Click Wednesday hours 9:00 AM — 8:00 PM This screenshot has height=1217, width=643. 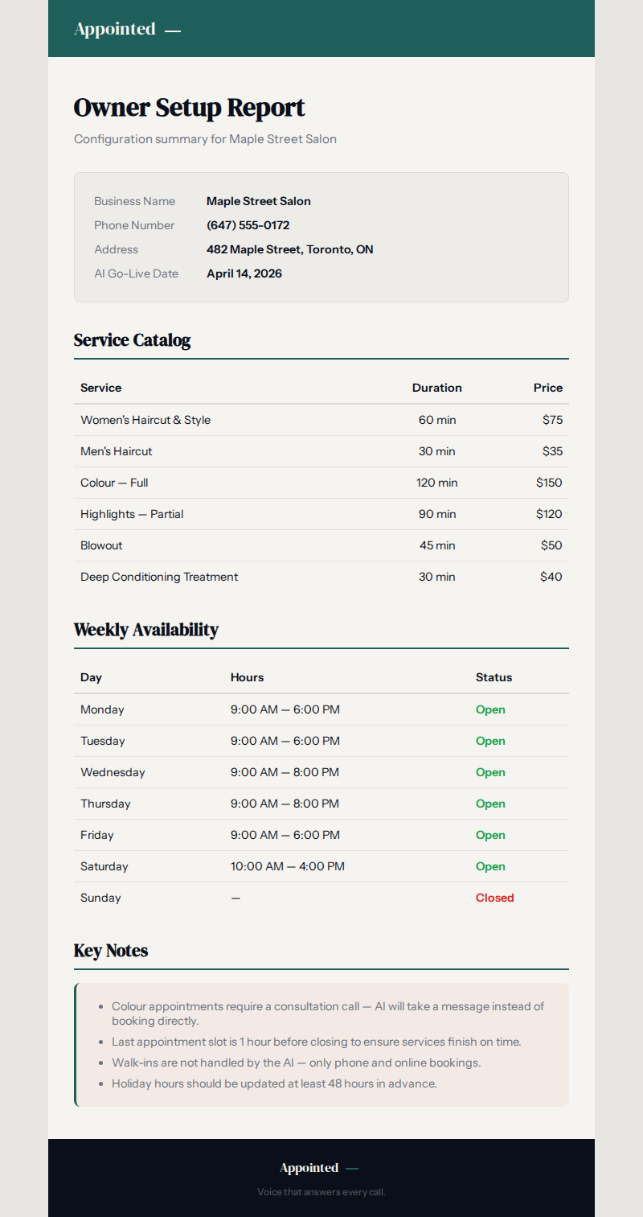285,772
